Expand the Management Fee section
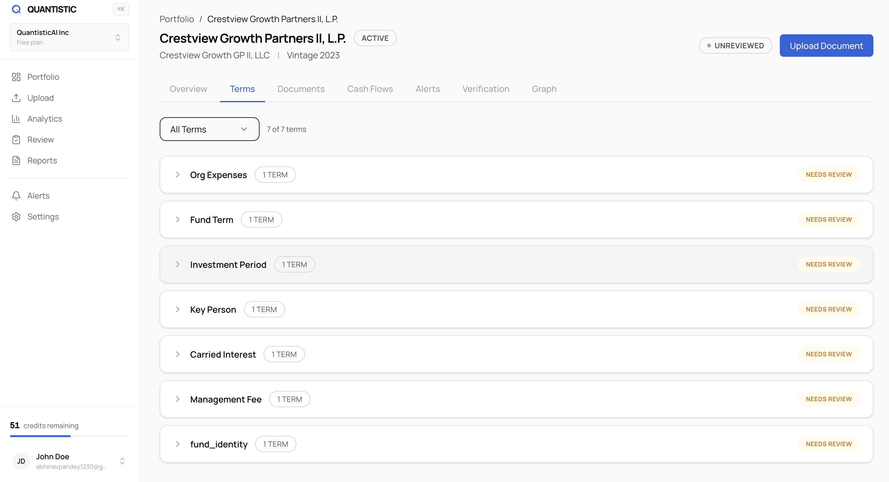889x482 pixels. coord(178,399)
